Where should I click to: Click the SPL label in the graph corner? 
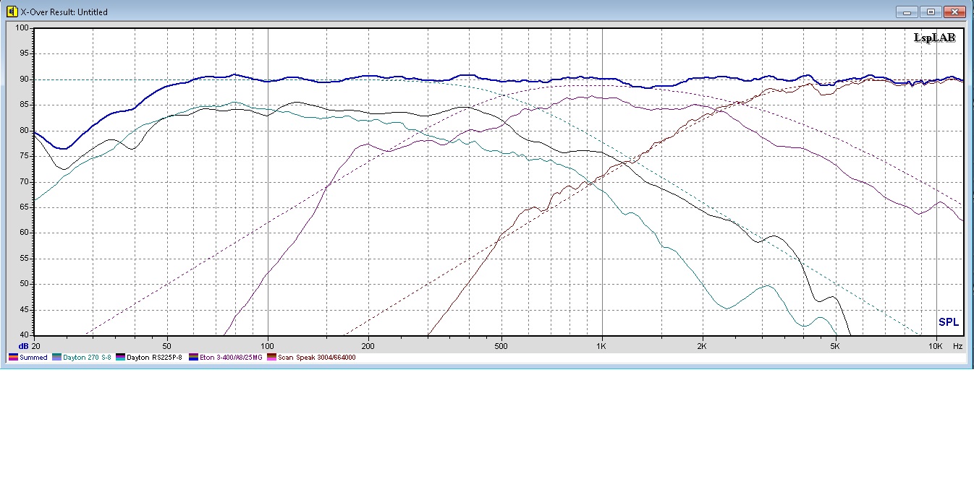949,322
